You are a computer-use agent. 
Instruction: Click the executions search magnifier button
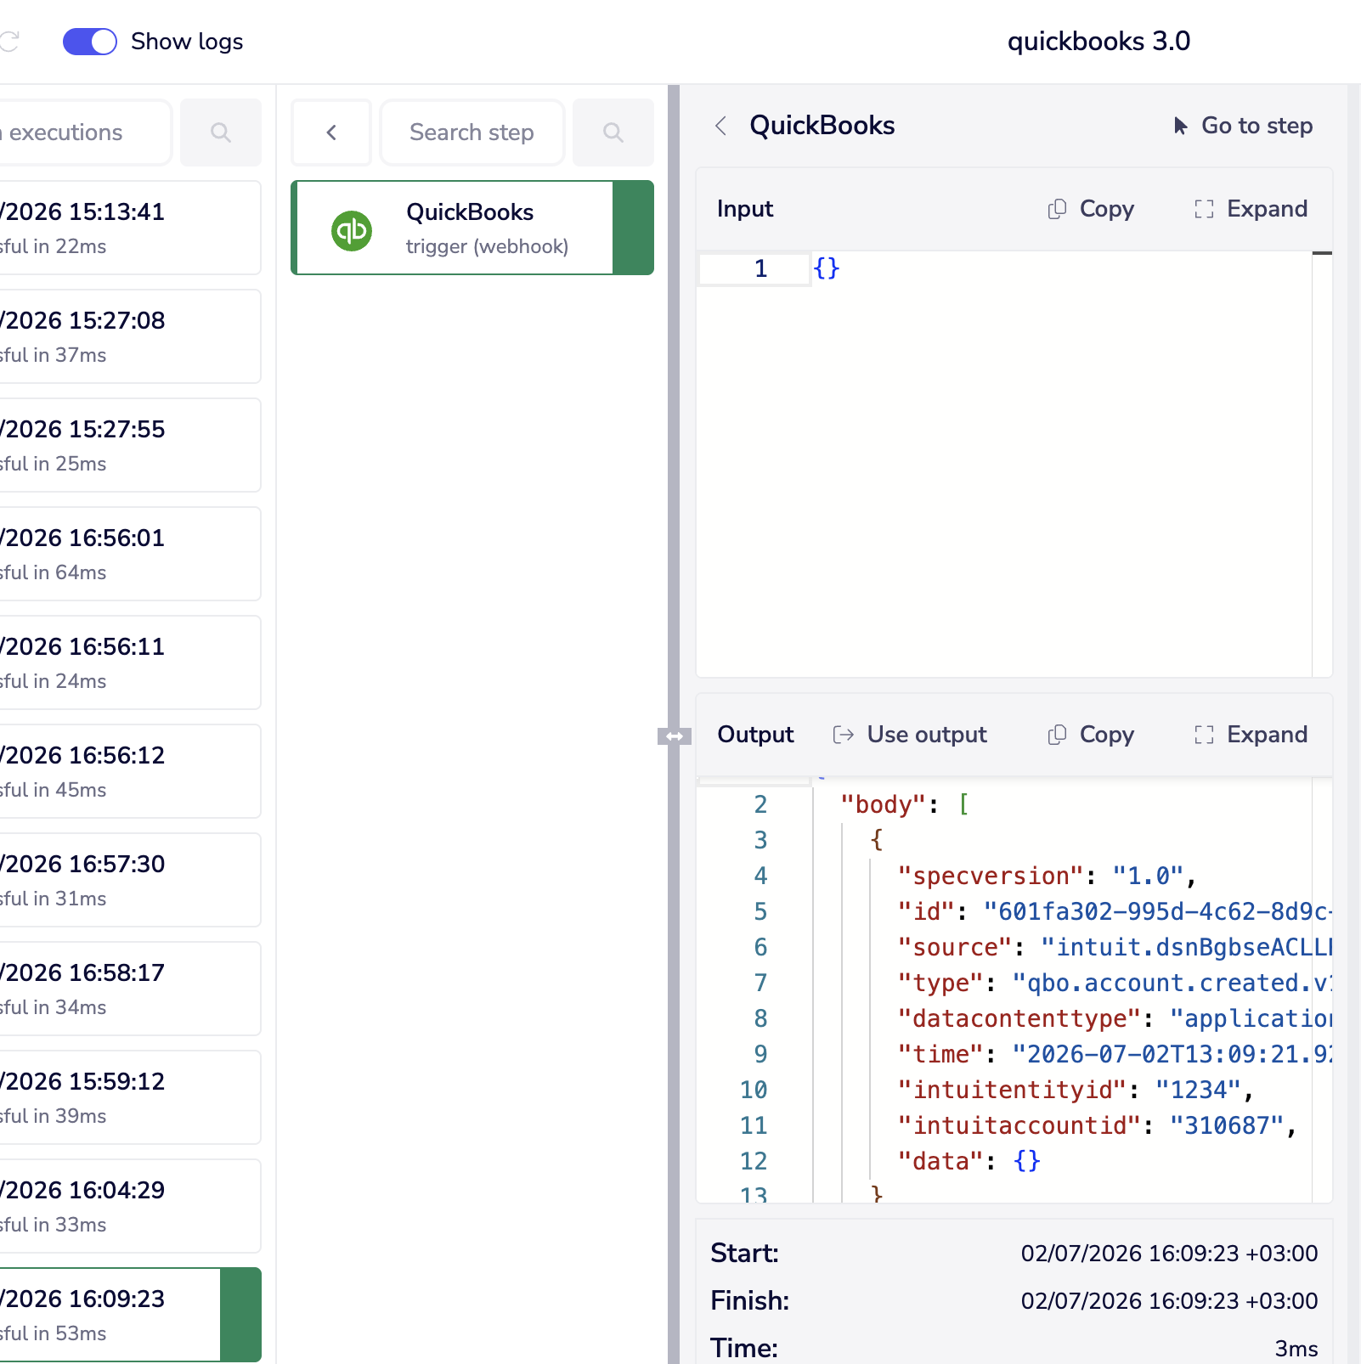click(x=221, y=132)
